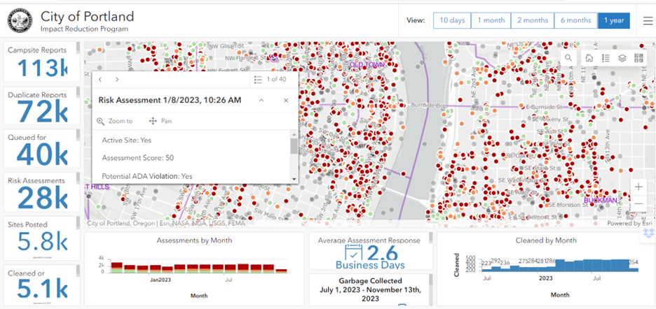656x309 pixels.
Task: Open the map search tool
Action: click(x=568, y=58)
